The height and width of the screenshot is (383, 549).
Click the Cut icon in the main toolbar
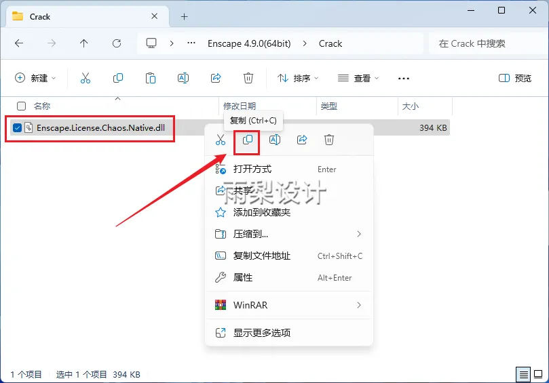[x=85, y=78]
